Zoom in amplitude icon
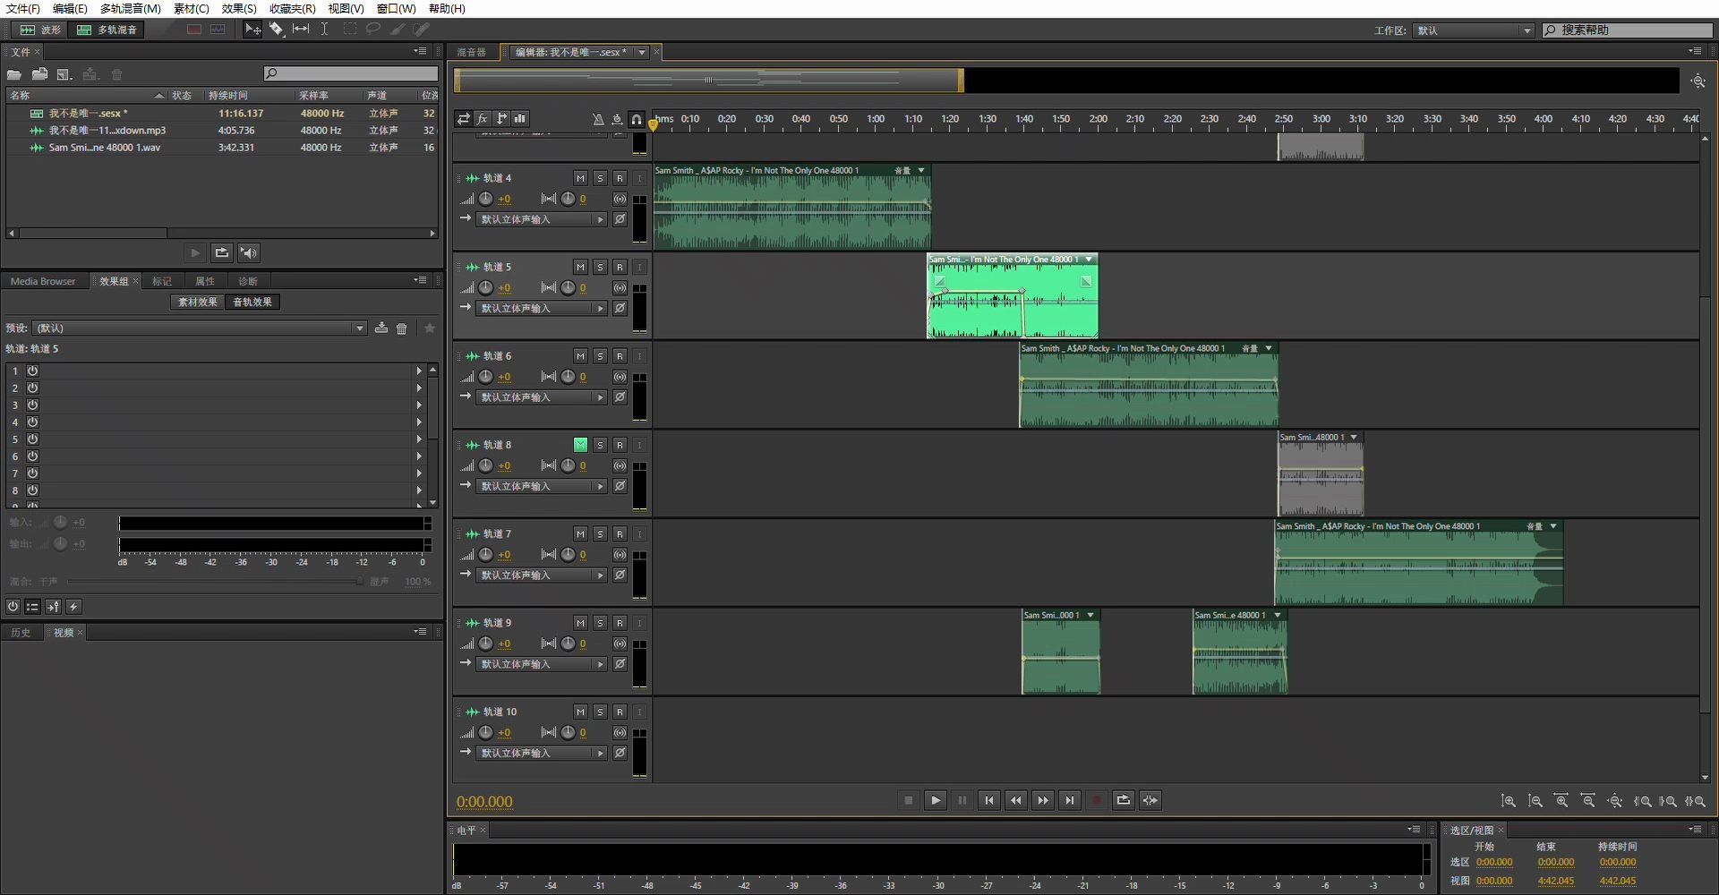The width and height of the screenshot is (1719, 895). (1509, 801)
